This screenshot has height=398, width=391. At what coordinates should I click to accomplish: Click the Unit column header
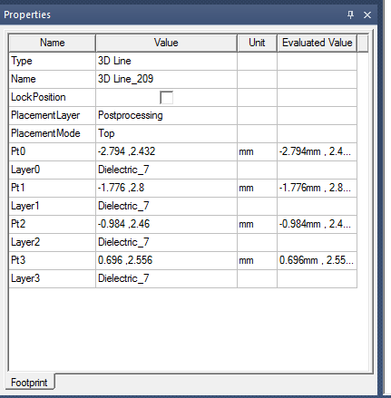pyautogui.click(x=257, y=43)
